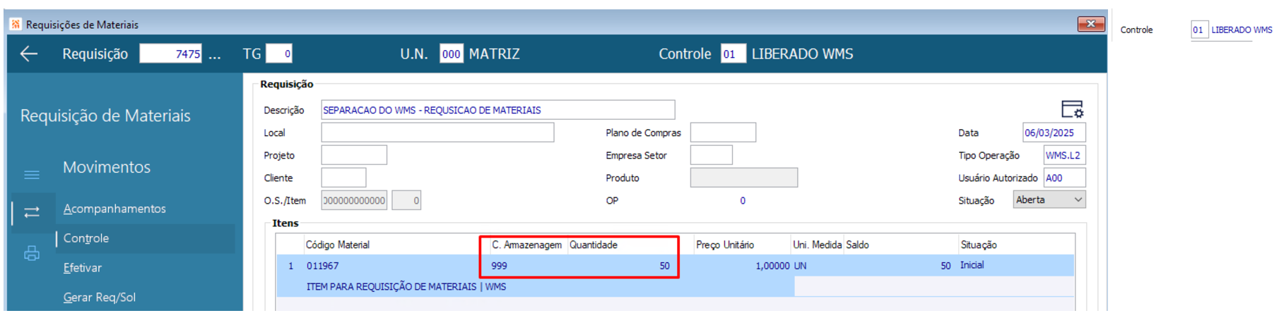Select the swap arrows movements icon
The width and height of the screenshot is (1279, 325).
point(32,211)
